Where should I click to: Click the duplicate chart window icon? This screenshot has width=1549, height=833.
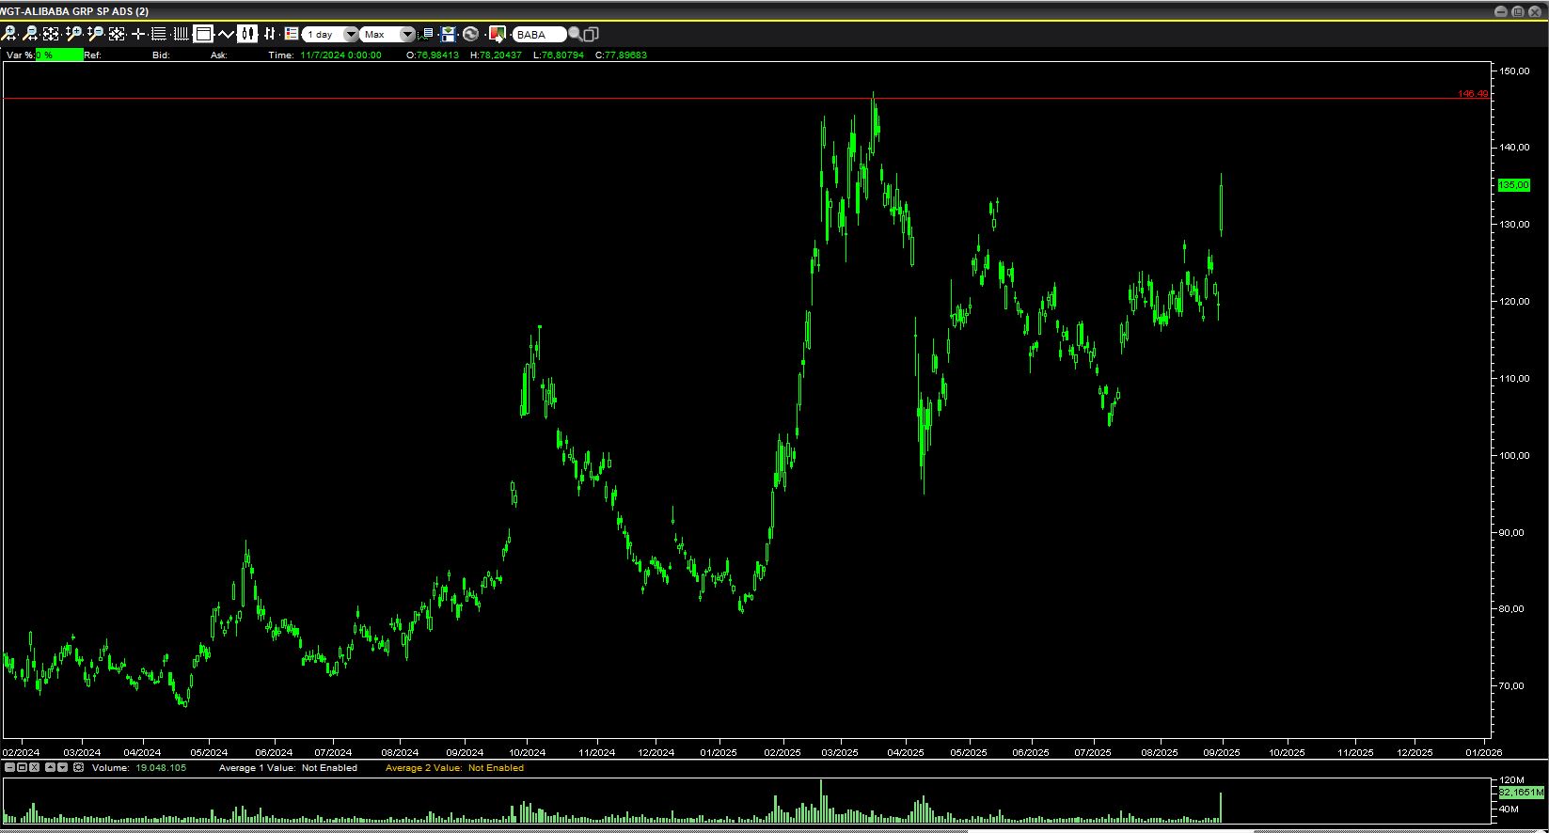point(591,34)
